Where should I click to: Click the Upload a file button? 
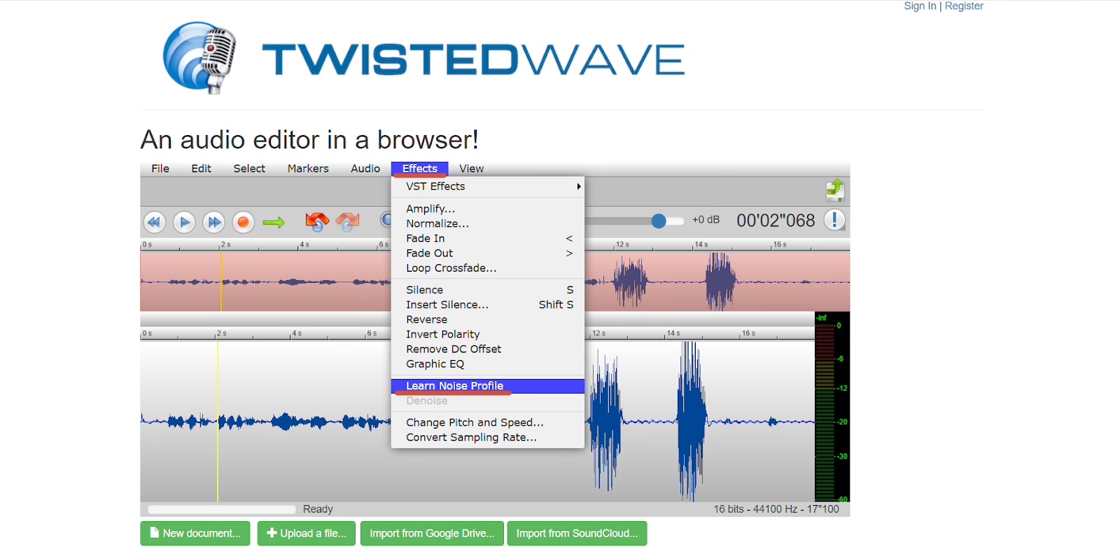click(307, 533)
